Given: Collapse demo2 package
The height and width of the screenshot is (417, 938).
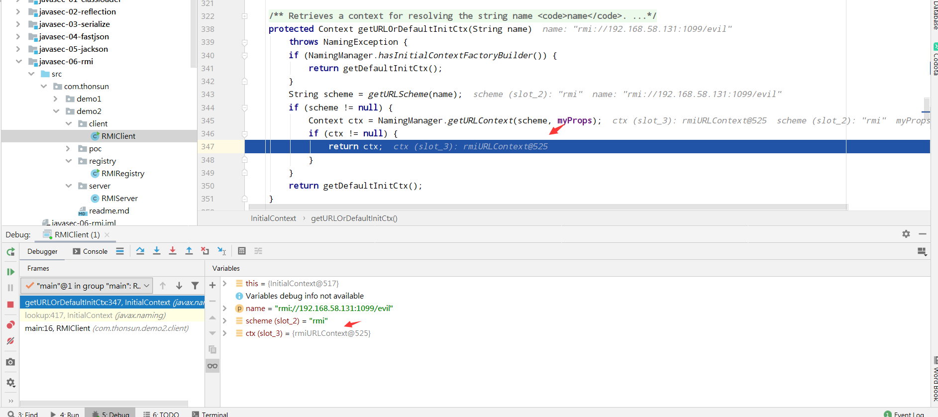Looking at the screenshot, I should (56, 111).
